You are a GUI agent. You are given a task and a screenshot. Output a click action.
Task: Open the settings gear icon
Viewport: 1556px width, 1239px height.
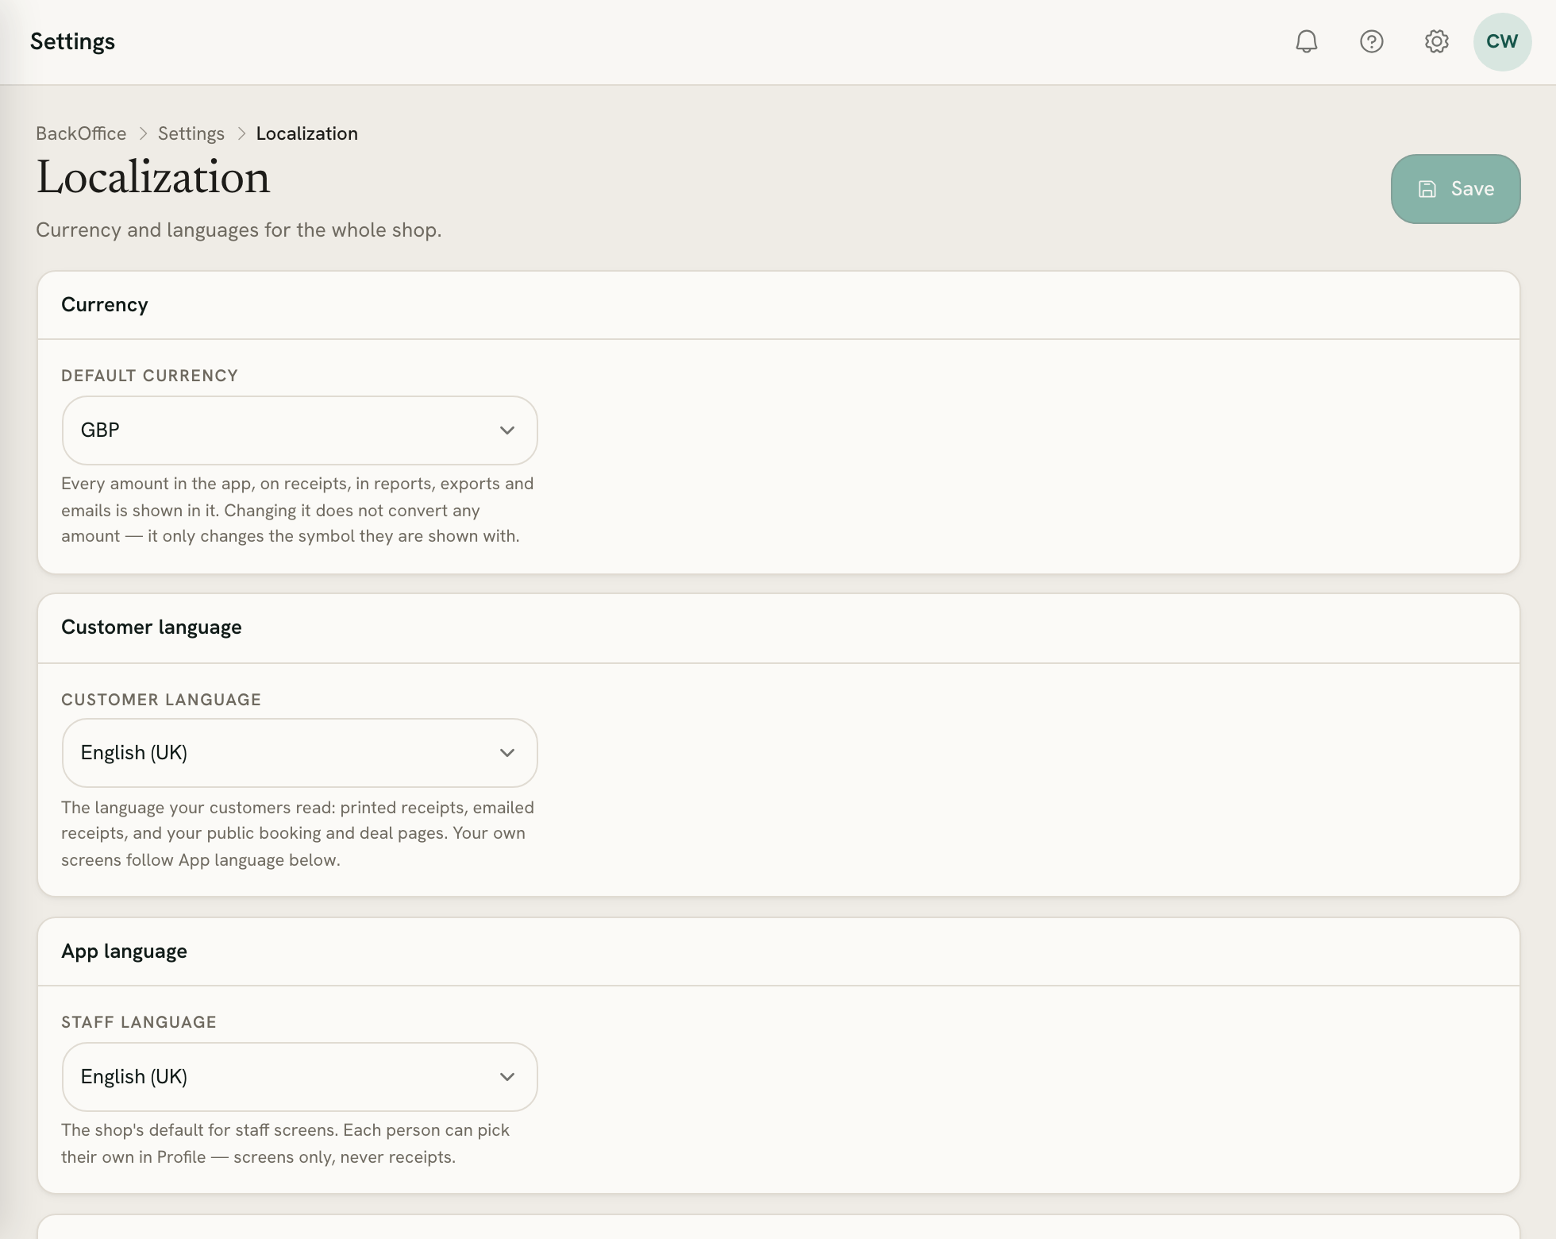[x=1436, y=41]
